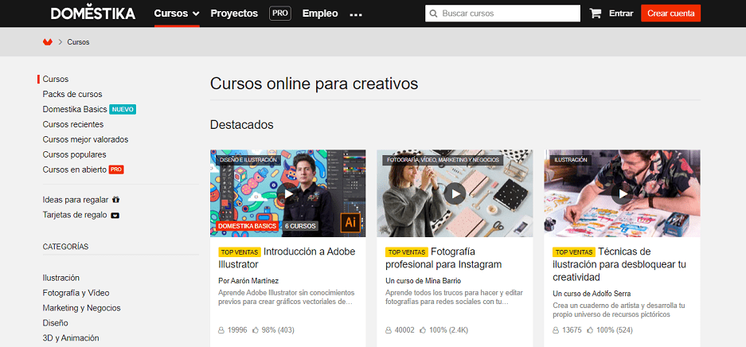Open the three-dots more menu
Viewport: 746px width, 347px height.
(355, 15)
